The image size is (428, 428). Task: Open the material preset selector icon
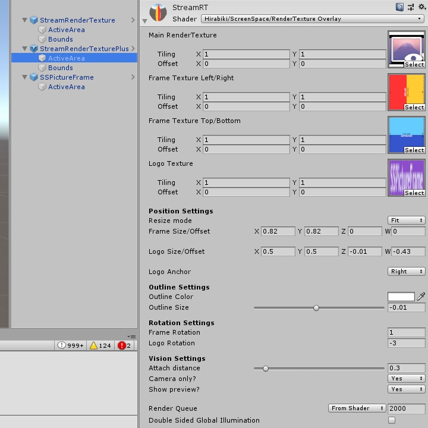click(411, 7)
